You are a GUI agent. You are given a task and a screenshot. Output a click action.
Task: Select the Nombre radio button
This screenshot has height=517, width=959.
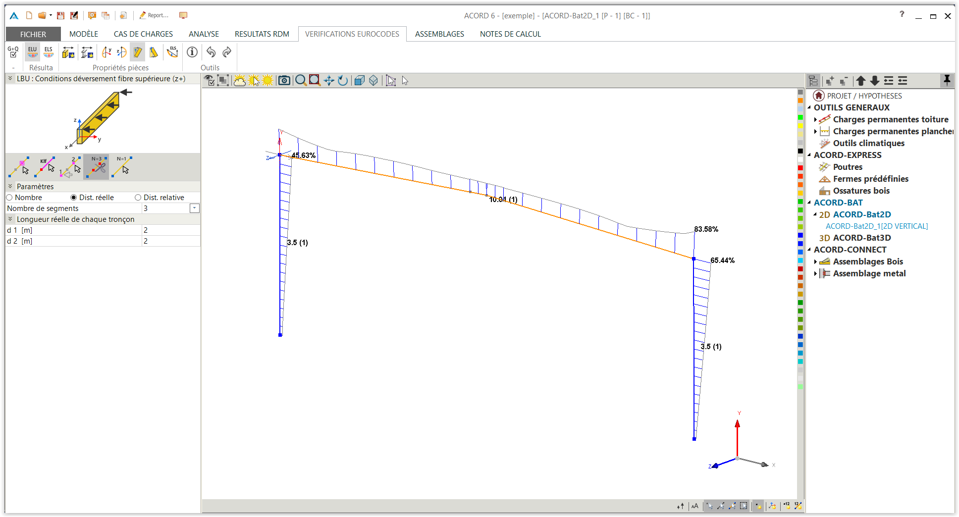(x=9, y=198)
